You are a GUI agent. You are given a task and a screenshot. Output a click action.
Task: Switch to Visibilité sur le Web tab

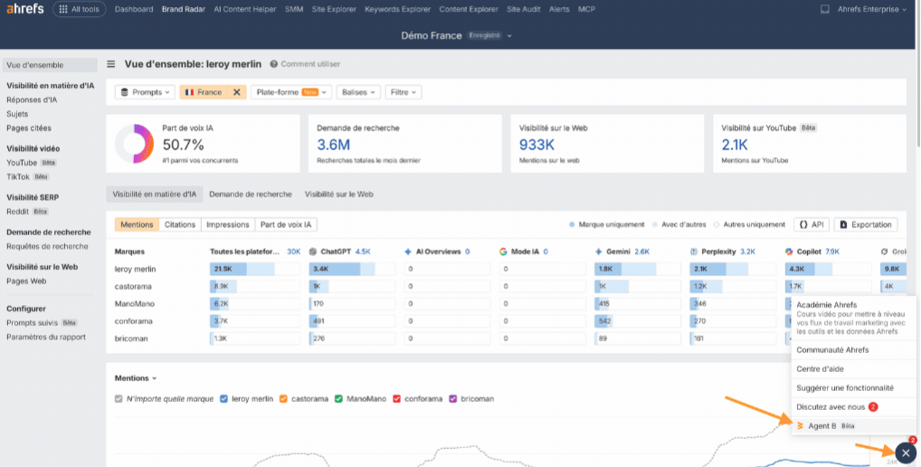pyautogui.click(x=339, y=194)
